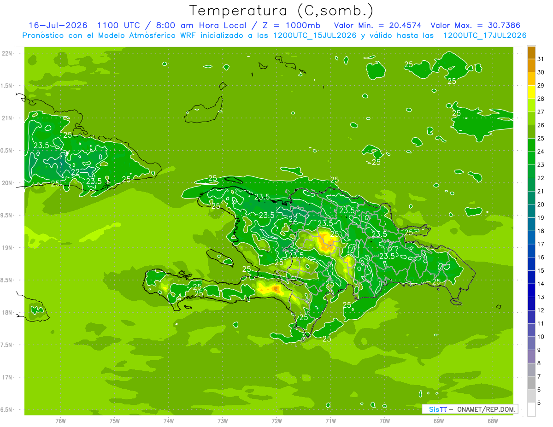Click longitude axis label "72W"
The width and height of the screenshot is (553, 427).
tap(276, 421)
